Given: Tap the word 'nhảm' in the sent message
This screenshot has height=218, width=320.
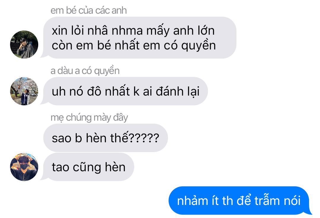Looking at the screenshot, I should tap(193, 200).
